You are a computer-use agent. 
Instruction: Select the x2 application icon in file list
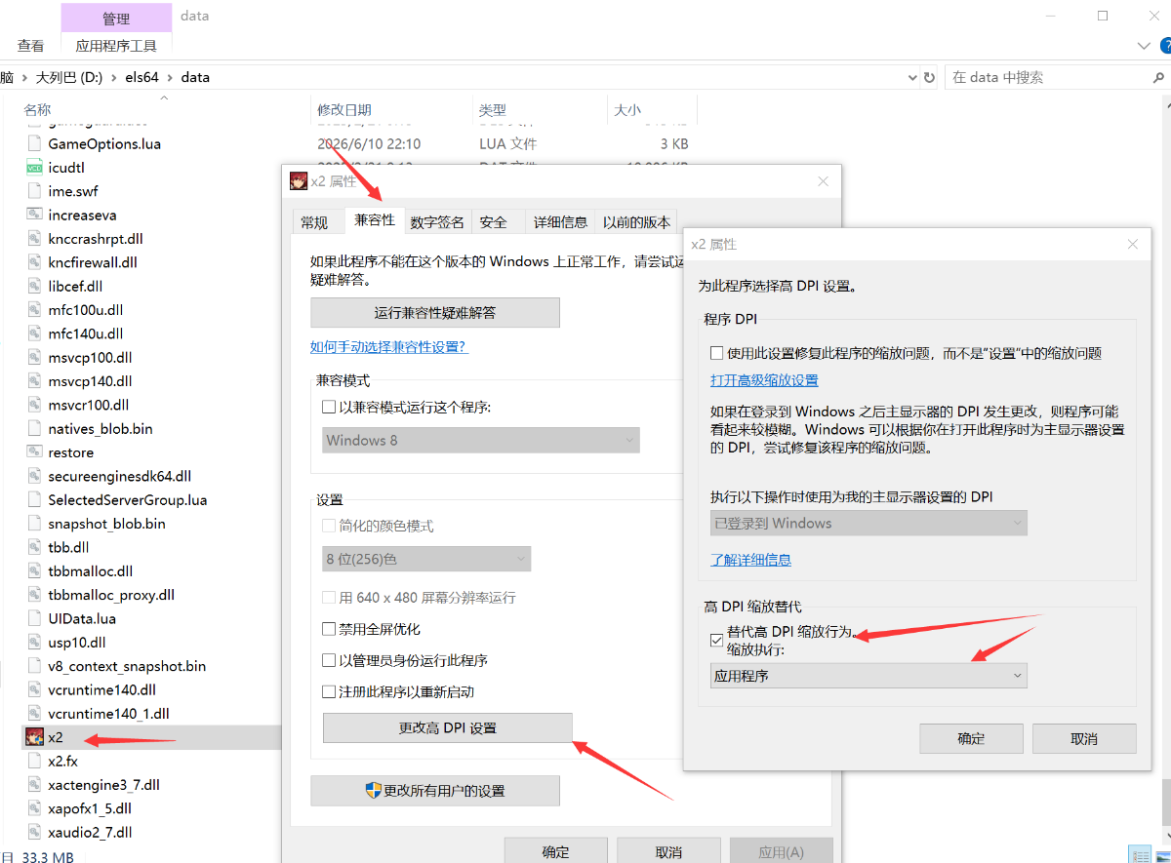point(33,737)
